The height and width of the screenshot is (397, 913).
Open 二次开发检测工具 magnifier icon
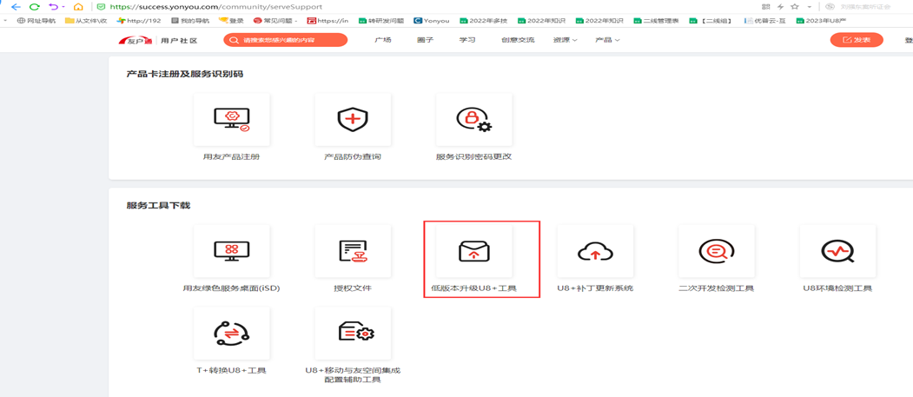point(716,251)
